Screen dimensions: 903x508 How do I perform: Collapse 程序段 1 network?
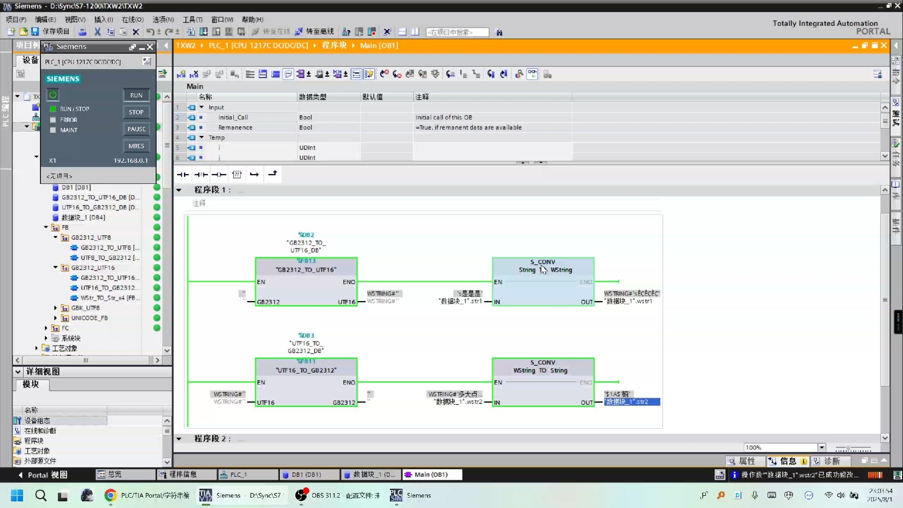pos(179,190)
